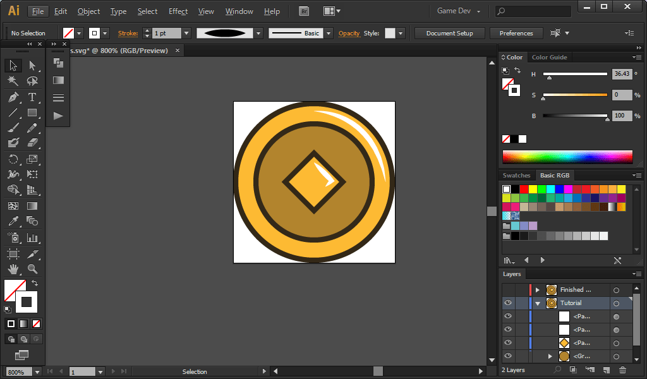647x379 pixels.
Task: Select the Direct Selection tool
Action: tap(32, 65)
